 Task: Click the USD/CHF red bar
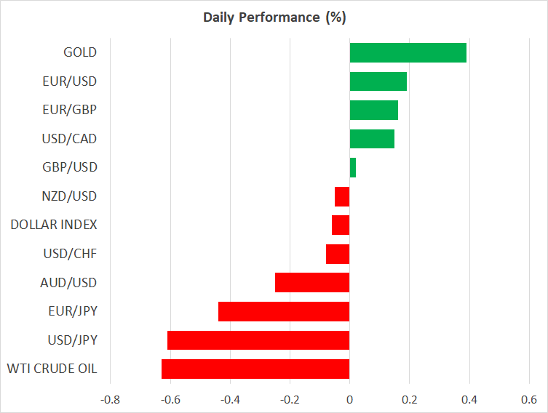point(338,254)
